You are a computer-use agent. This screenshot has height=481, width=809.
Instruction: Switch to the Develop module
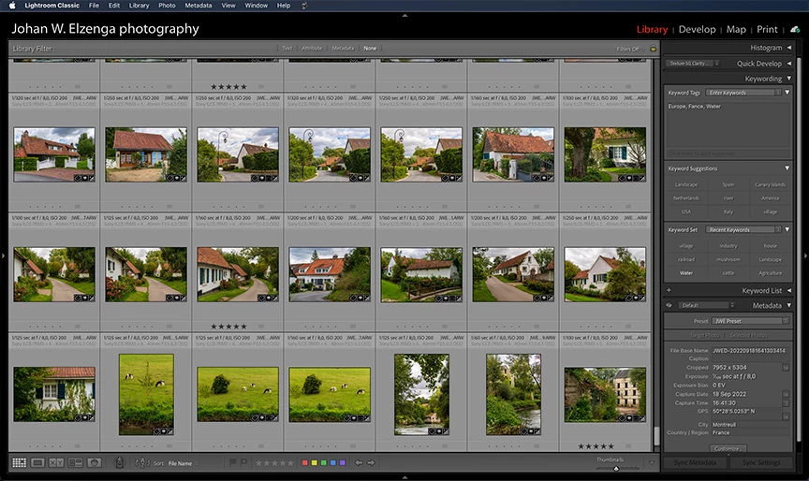697,29
